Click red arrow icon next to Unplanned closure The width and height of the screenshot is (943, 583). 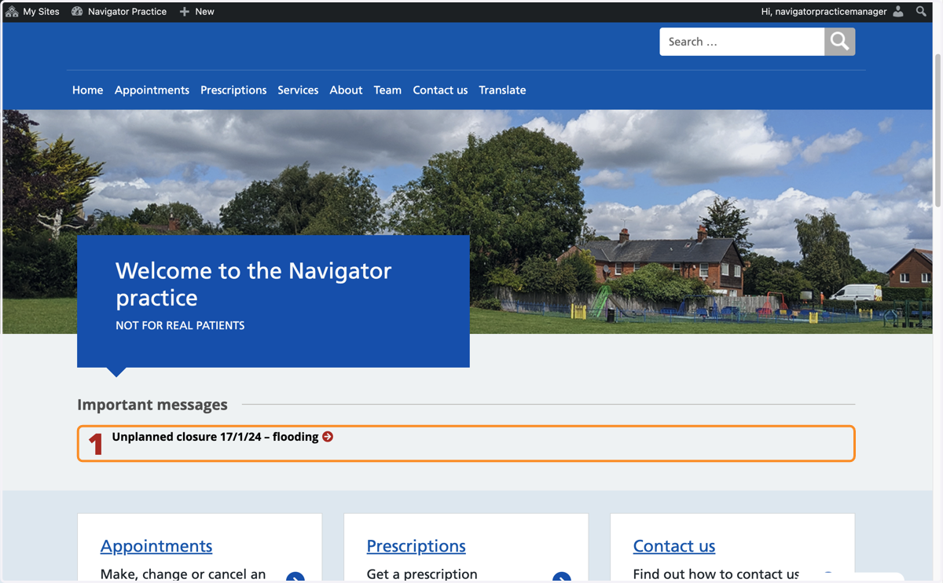point(328,437)
